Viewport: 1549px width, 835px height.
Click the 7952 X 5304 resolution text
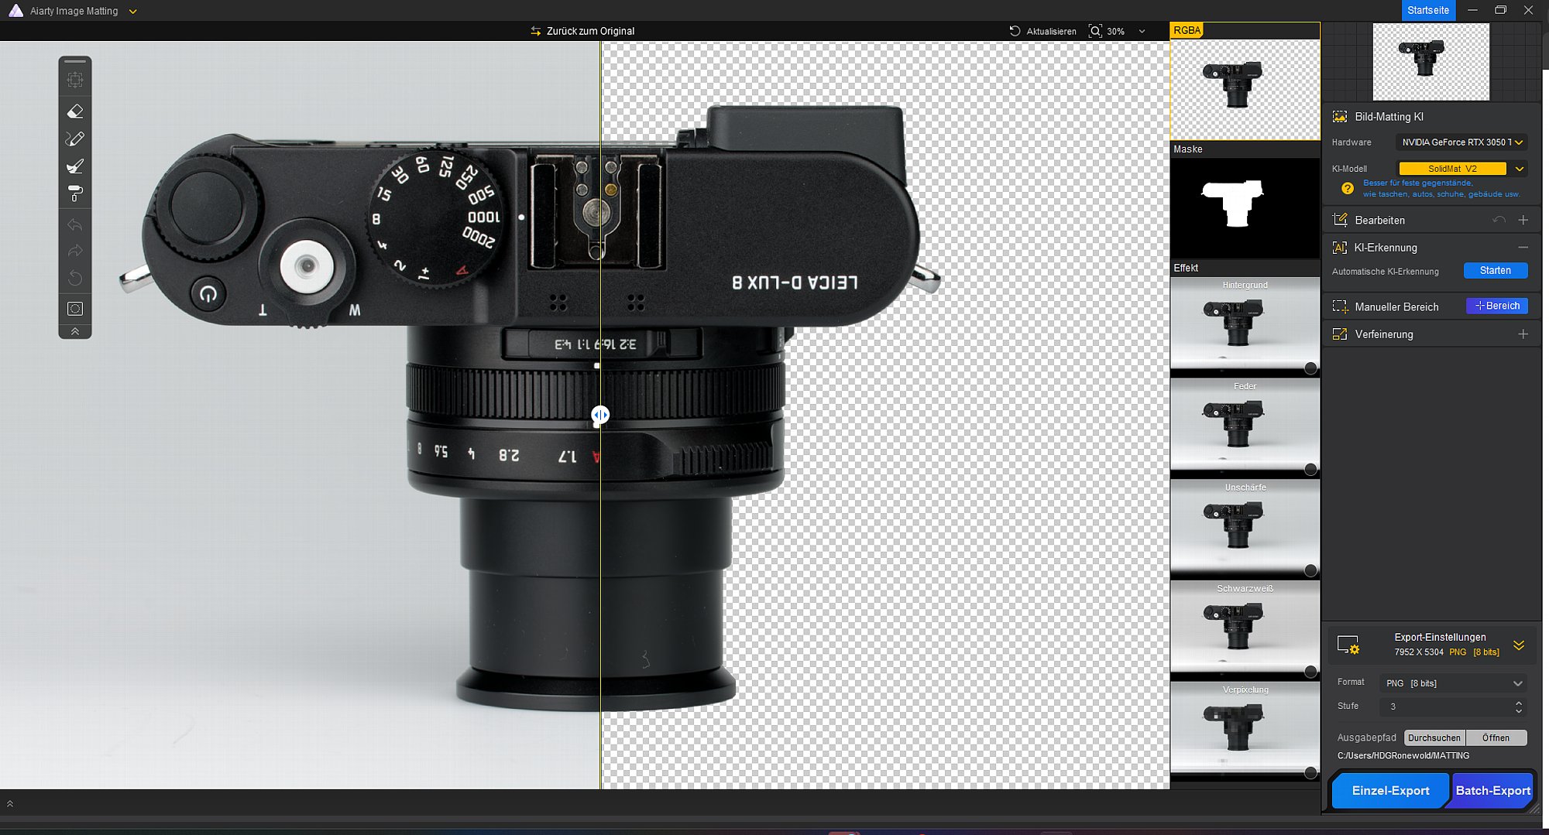1419,652
